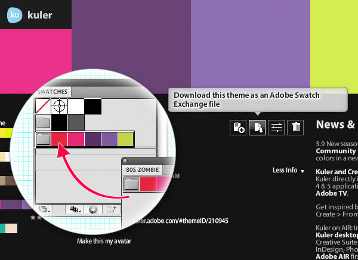Switch to the Swatches panel tab

53,91
